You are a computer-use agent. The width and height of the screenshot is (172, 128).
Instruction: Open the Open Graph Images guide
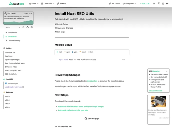tap(12, 60)
